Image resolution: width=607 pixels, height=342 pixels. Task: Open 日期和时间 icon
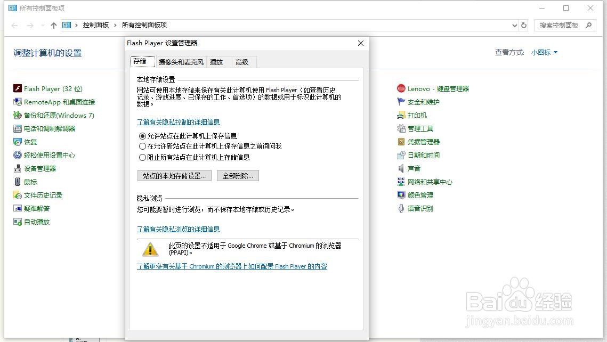(401, 155)
